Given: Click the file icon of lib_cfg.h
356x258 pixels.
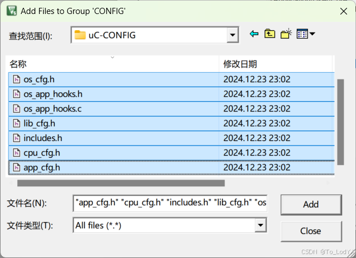Looking at the screenshot, I should tap(16, 124).
